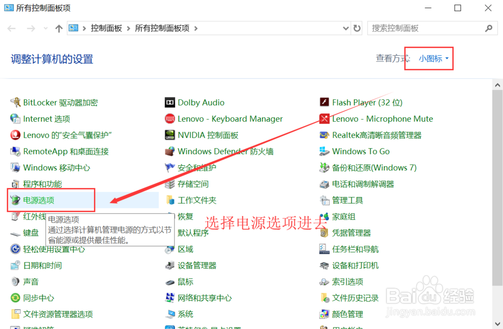This screenshot has width=503, height=329.
Task: Click the 系统 computer icon
Action: click(x=170, y=314)
